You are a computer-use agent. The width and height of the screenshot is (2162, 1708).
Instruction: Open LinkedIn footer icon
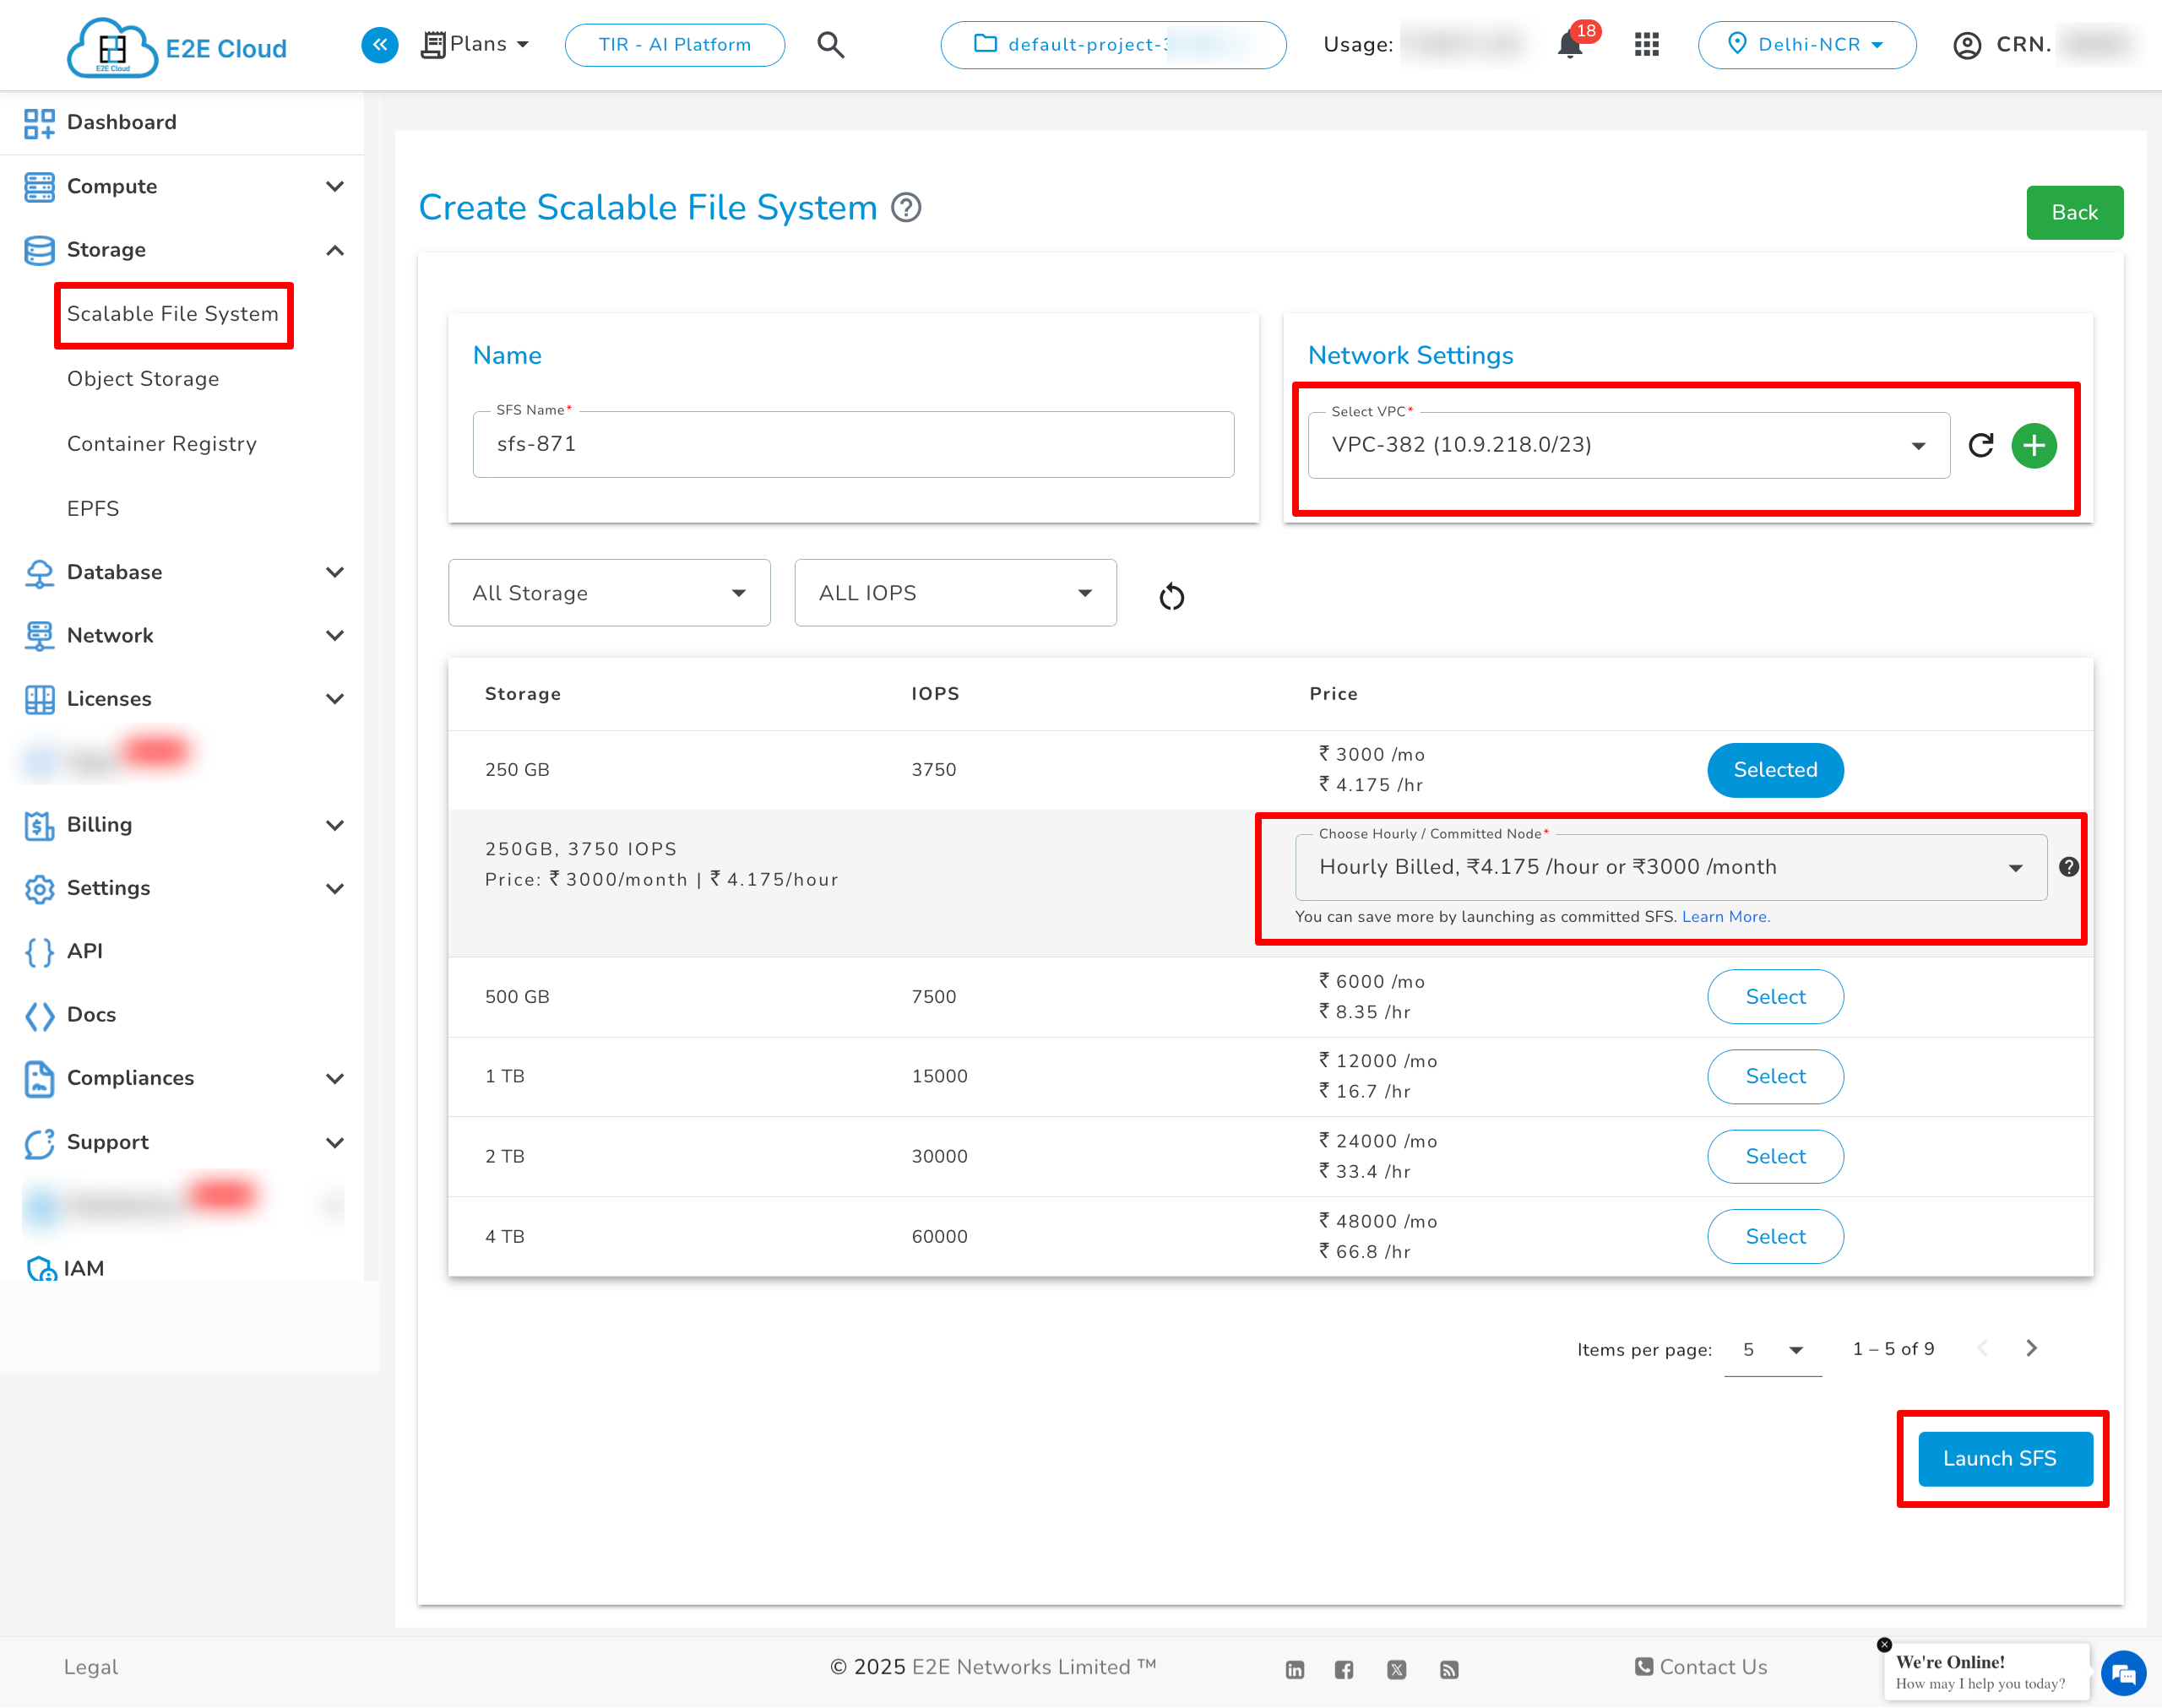click(x=1295, y=1669)
